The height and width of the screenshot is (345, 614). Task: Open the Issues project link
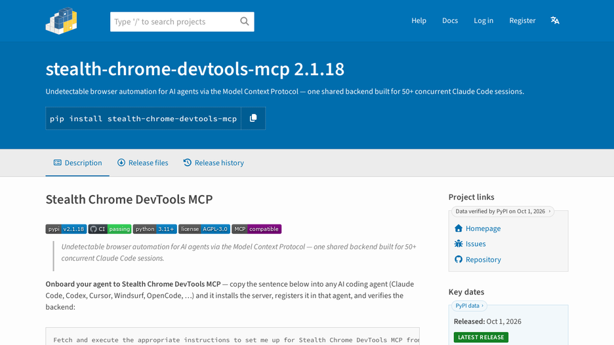pos(476,244)
